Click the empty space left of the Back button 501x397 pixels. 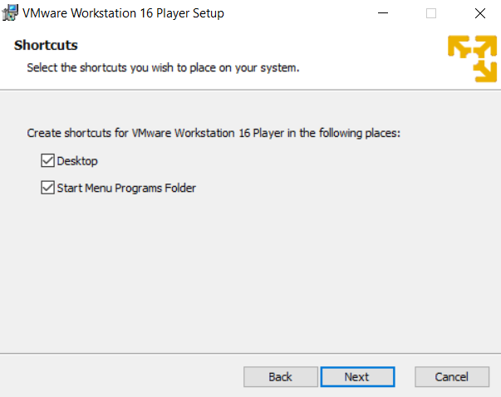pyautogui.click(x=121, y=377)
